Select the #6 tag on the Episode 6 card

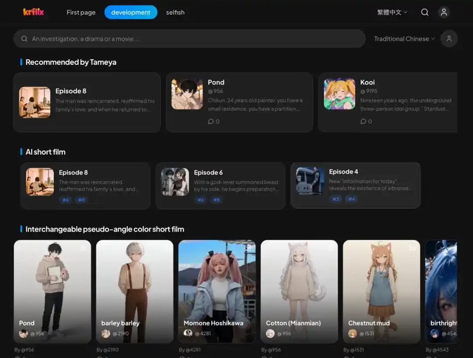click(201, 200)
